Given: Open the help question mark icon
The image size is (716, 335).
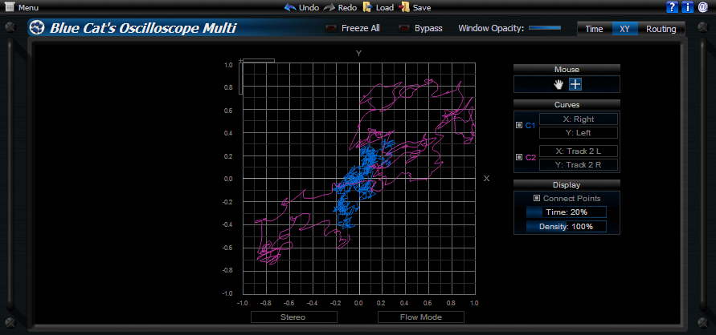Looking at the screenshot, I should click(672, 7).
